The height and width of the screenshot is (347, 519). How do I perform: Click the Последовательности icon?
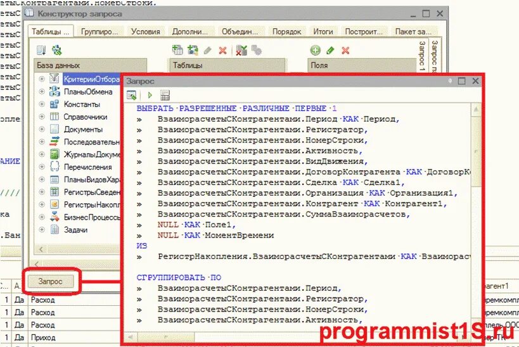tap(54, 142)
